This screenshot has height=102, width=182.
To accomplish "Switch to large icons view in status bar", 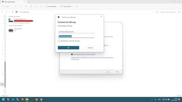I will [x=180, y=96].
